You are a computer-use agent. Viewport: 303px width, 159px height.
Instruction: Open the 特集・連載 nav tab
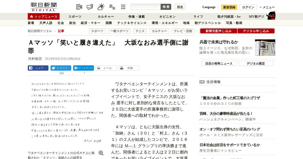(137, 16)
